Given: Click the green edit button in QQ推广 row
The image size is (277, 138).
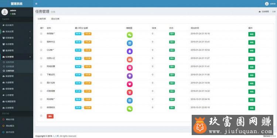Looking at the screenshot, I should pyautogui.click(x=252, y=50).
